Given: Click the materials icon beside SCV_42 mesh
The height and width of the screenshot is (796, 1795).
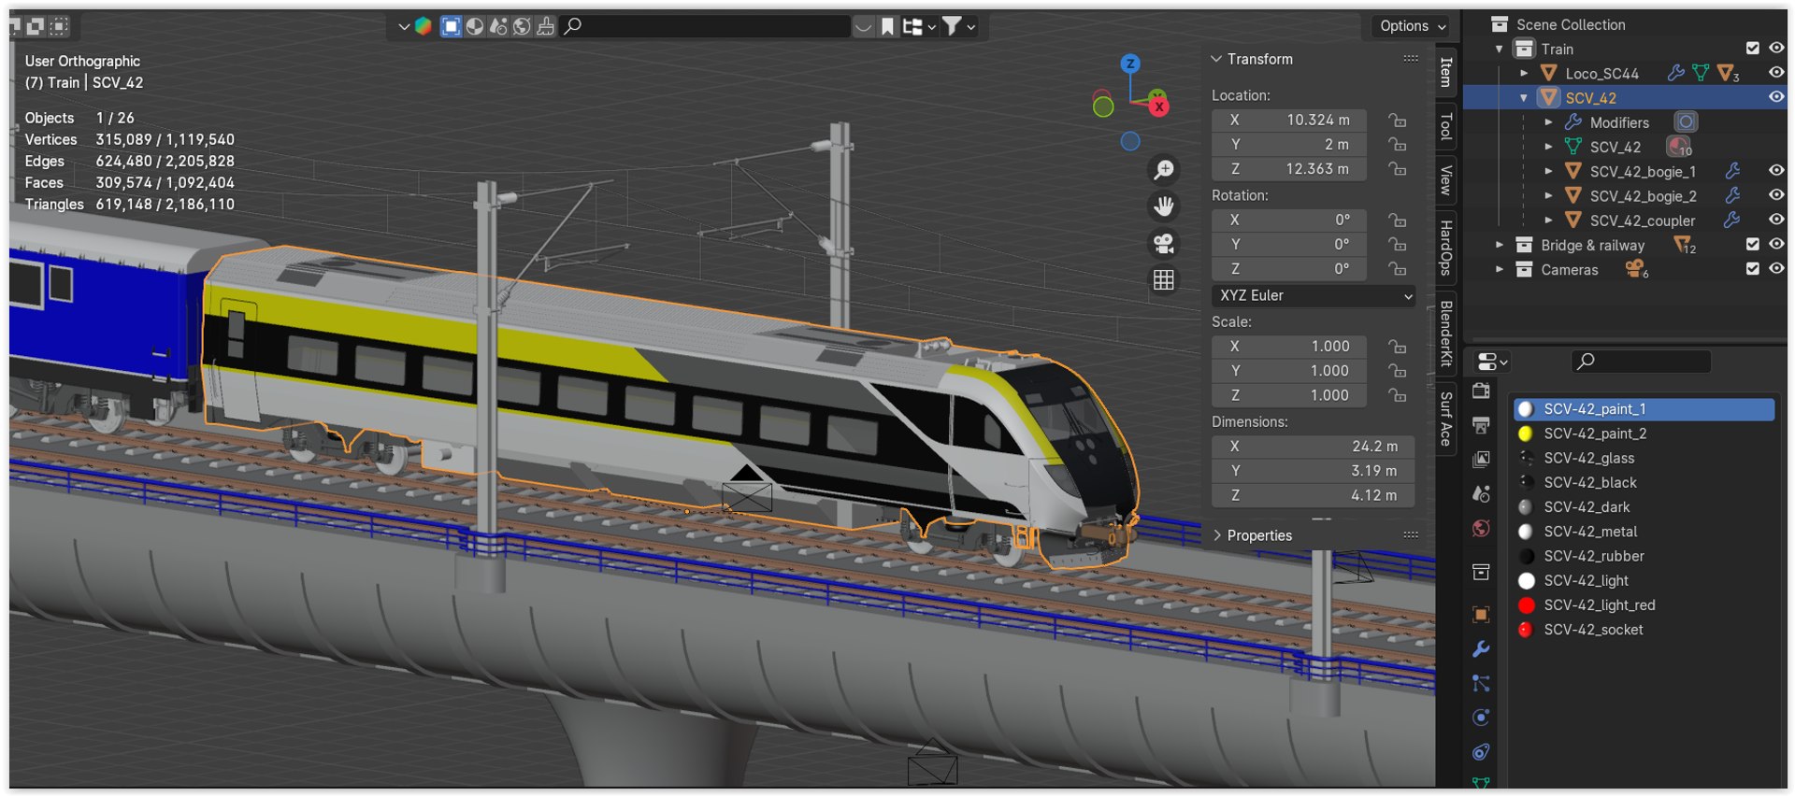Looking at the screenshot, I should [x=1679, y=147].
